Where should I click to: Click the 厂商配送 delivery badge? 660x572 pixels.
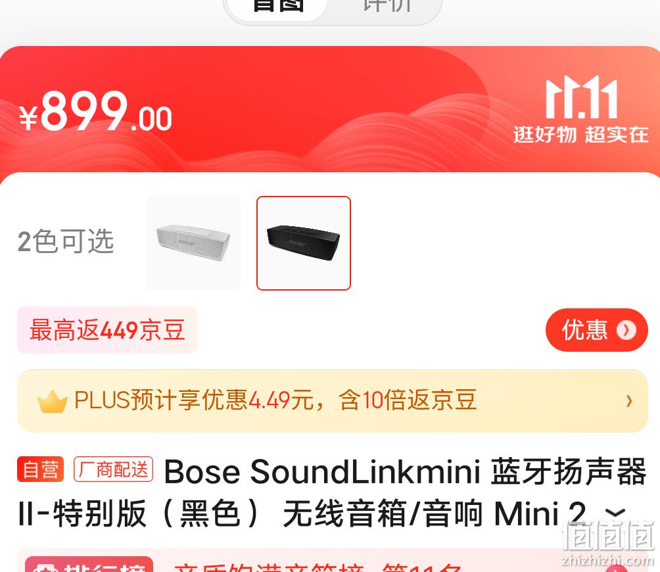[x=113, y=469]
